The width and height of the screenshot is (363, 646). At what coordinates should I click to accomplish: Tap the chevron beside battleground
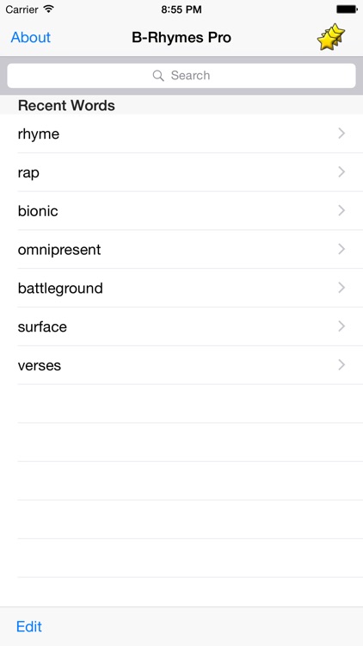coord(341,288)
